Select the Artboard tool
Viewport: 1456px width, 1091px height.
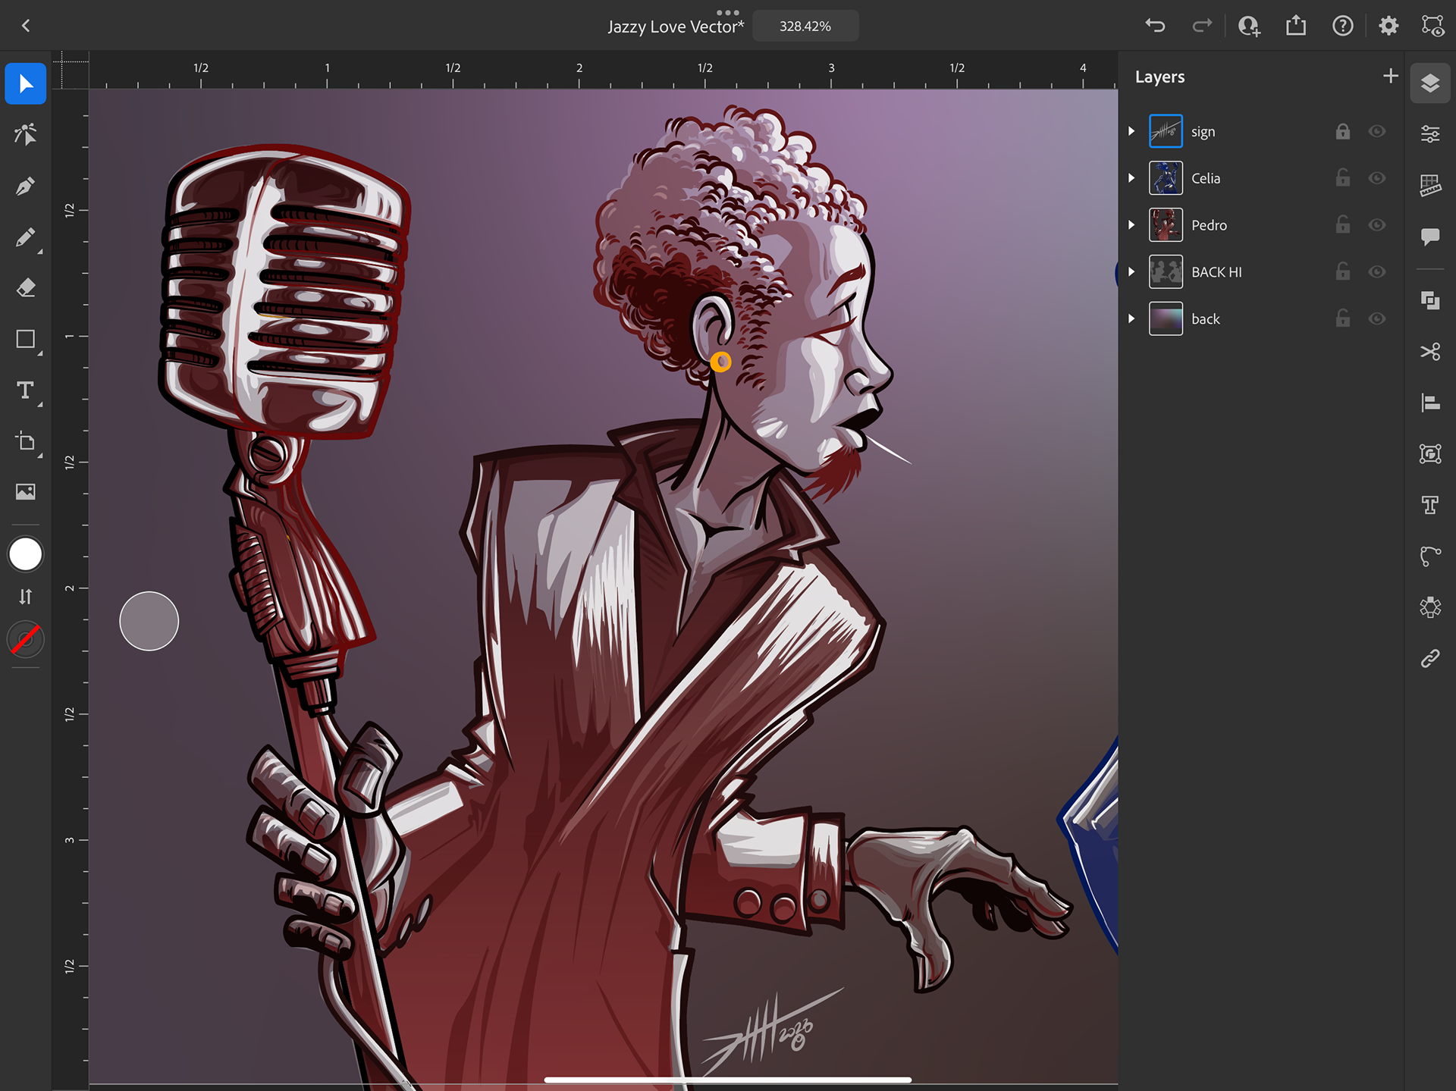coord(26,441)
